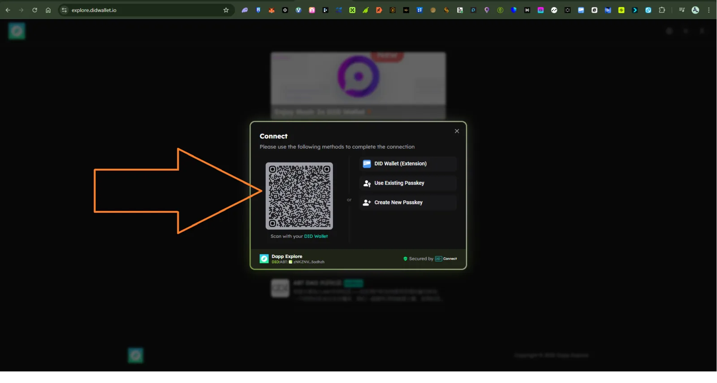View site information for explore.didwallet.io
The image size is (717, 383).
[x=64, y=10]
